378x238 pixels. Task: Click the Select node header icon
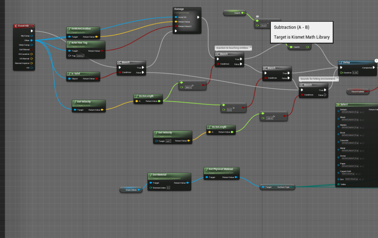tap(338, 105)
